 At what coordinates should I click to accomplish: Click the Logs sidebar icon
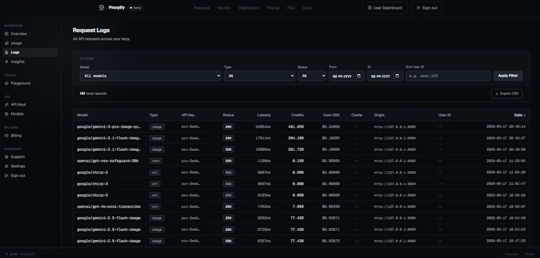[x=7, y=53]
